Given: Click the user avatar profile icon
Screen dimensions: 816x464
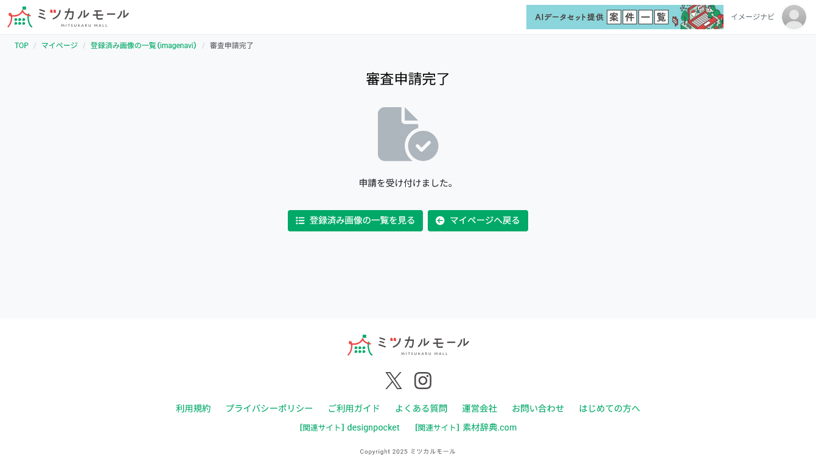Looking at the screenshot, I should pyautogui.click(x=793, y=17).
